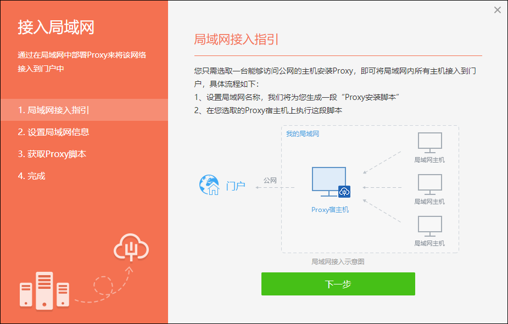Click the server towers illustration icon
The image size is (508, 324).
(x=44, y=291)
